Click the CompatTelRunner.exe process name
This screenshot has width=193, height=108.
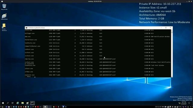pos(33,46)
